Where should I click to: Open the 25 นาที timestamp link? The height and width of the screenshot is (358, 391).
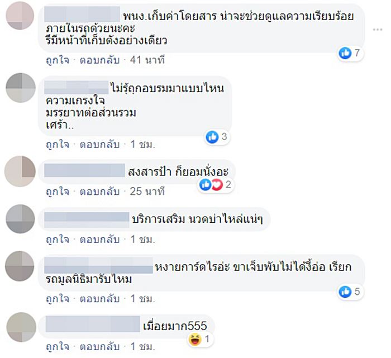click(x=147, y=192)
